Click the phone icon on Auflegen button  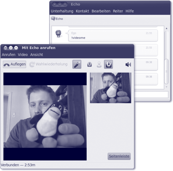tap(7, 65)
